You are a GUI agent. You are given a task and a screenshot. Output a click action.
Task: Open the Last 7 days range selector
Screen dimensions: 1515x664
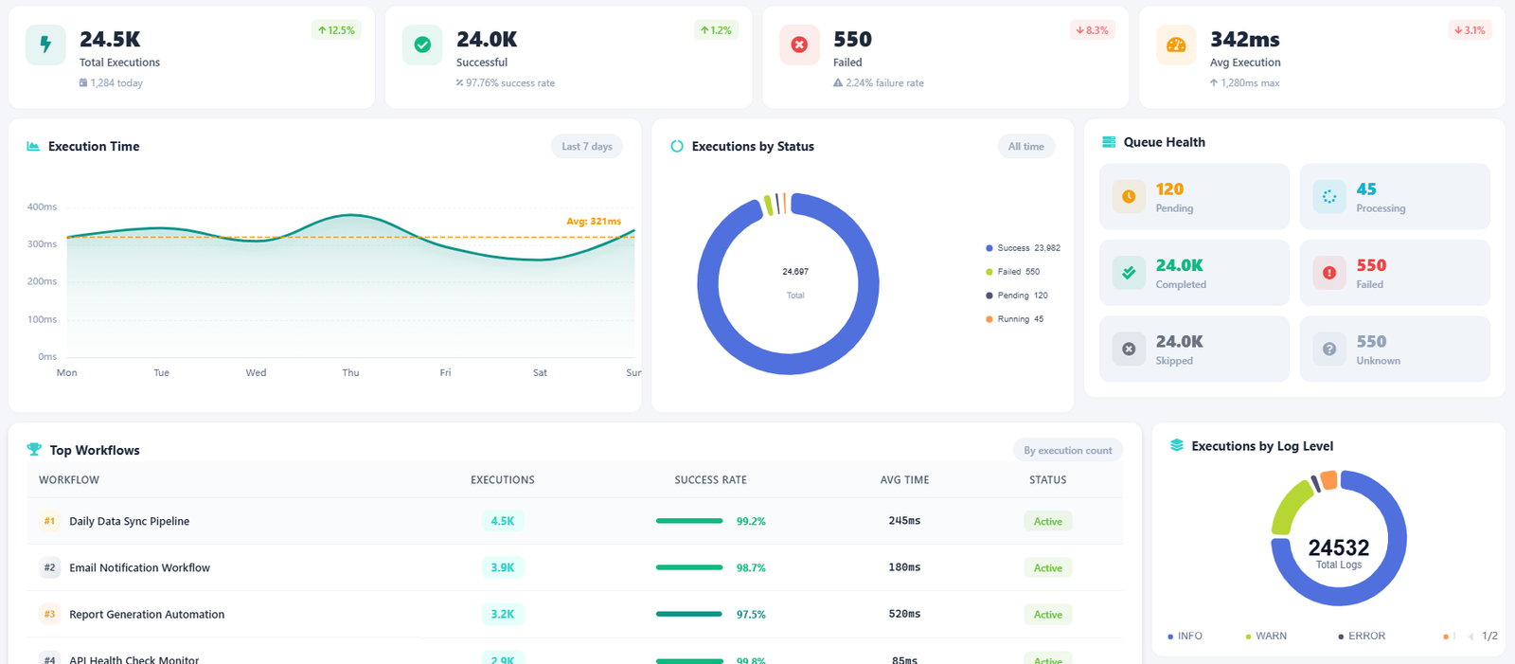tap(587, 146)
